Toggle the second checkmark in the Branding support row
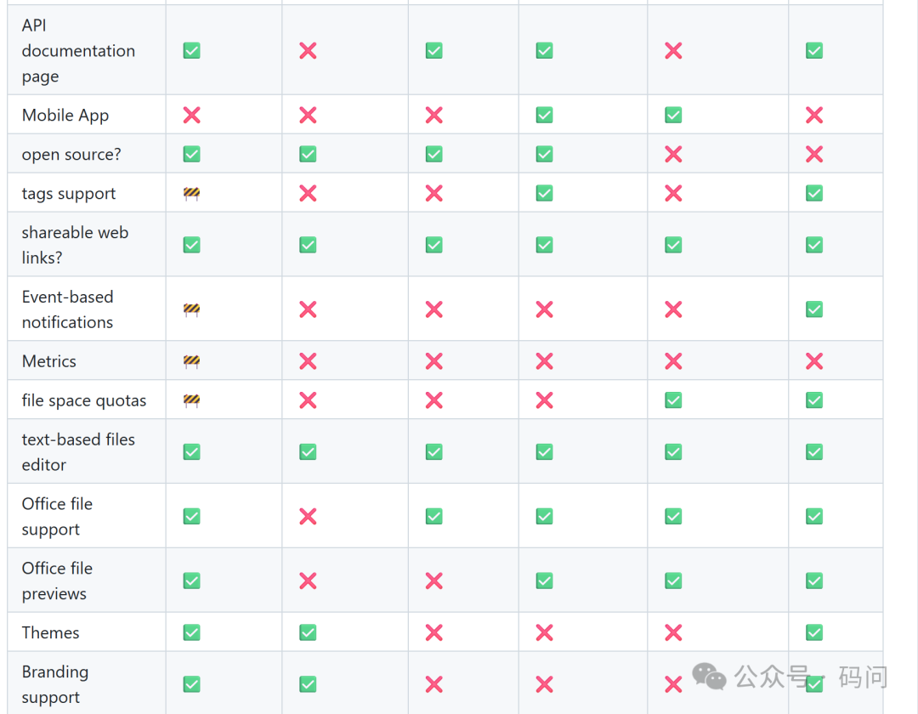Viewport: 918px width, 714px height. pyautogui.click(x=307, y=683)
